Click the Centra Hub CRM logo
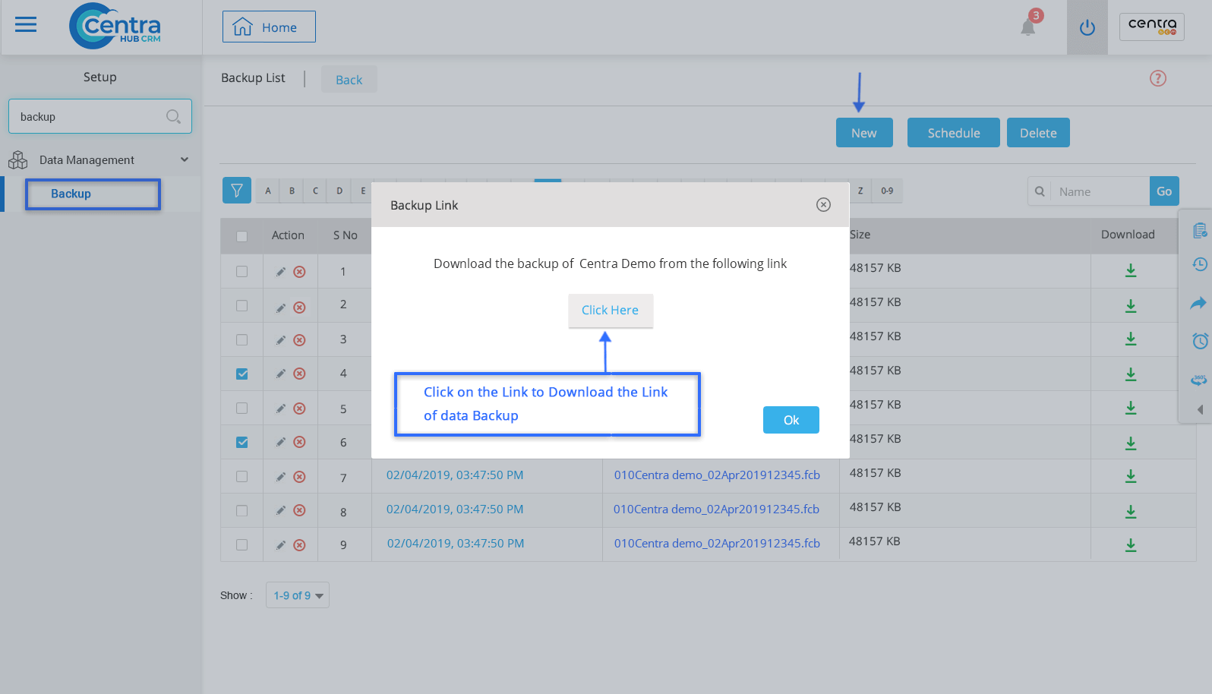 (115, 26)
